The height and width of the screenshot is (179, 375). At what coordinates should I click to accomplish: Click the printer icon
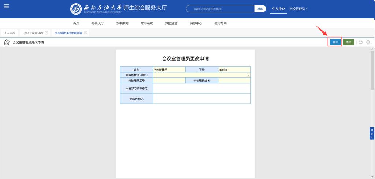tap(368, 42)
